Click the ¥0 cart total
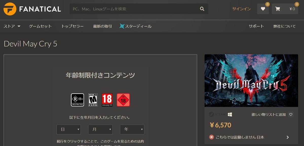 pos(292,9)
